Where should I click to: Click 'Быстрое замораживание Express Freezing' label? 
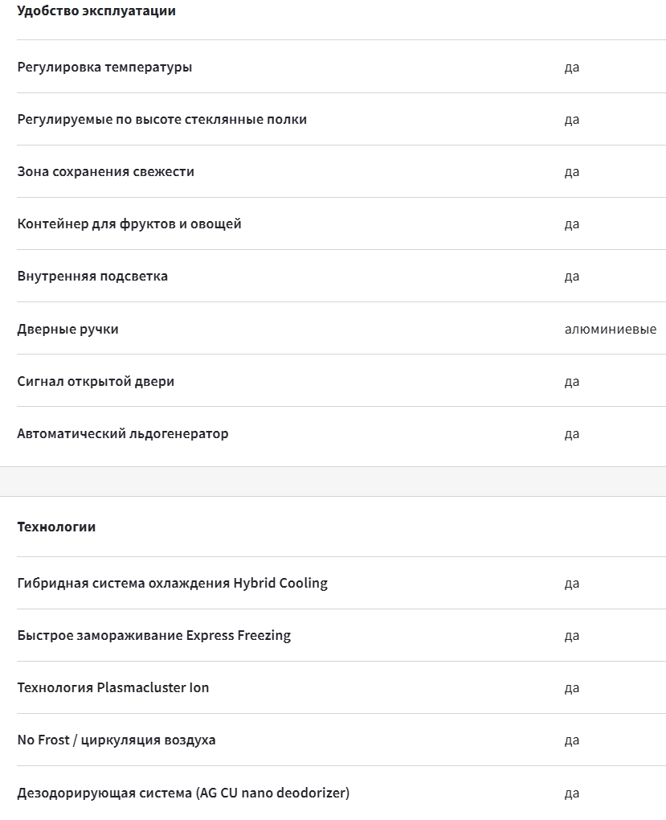[154, 636]
